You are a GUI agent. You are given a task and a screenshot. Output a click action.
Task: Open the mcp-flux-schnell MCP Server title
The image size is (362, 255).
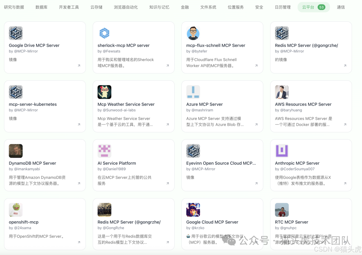click(x=216, y=46)
